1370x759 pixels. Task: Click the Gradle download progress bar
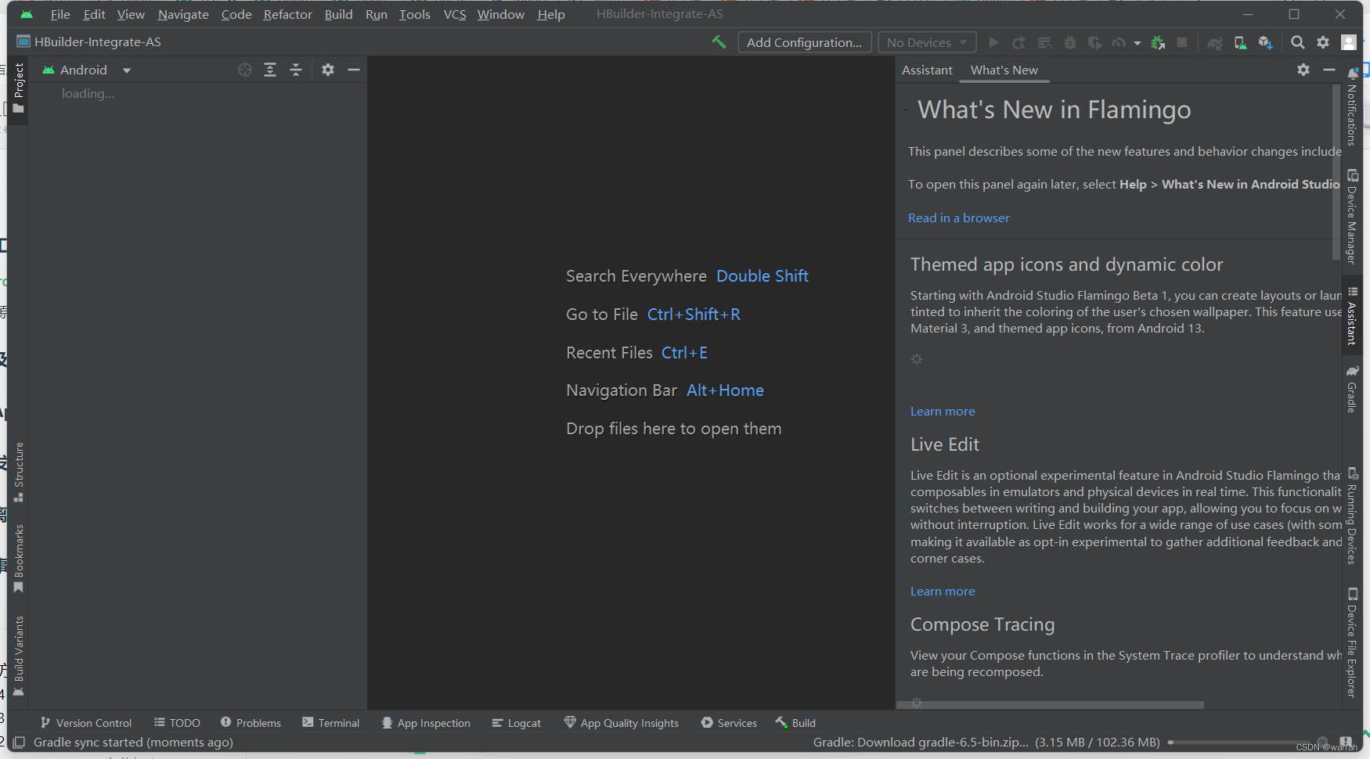click(1238, 742)
